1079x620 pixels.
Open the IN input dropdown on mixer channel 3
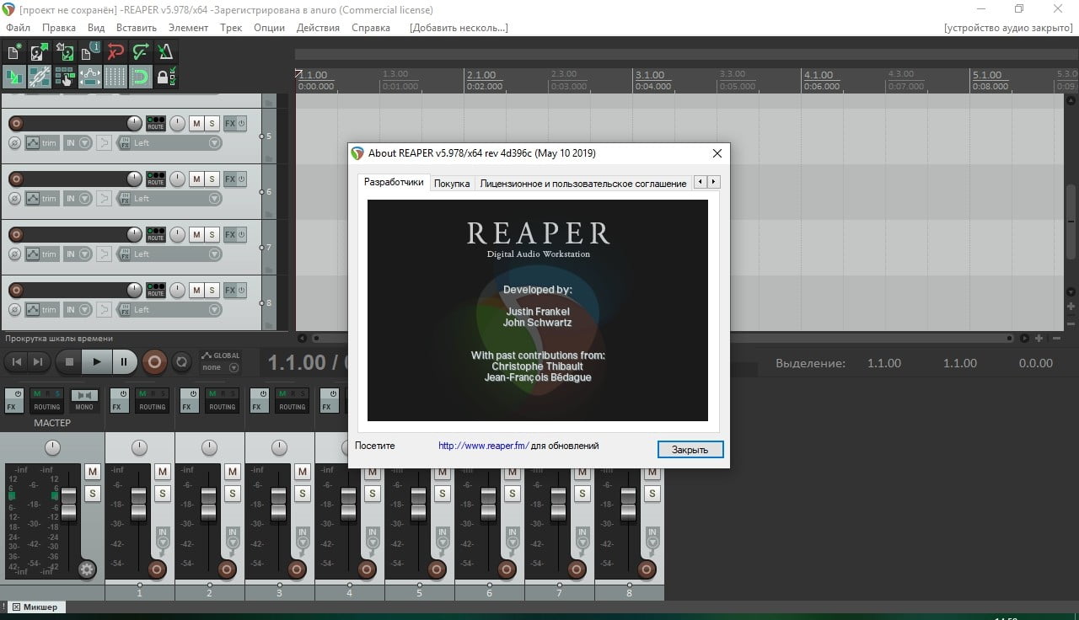(x=303, y=537)
